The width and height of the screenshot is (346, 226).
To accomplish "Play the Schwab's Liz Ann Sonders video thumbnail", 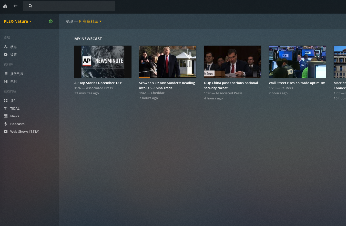I will tap(168, 61).
